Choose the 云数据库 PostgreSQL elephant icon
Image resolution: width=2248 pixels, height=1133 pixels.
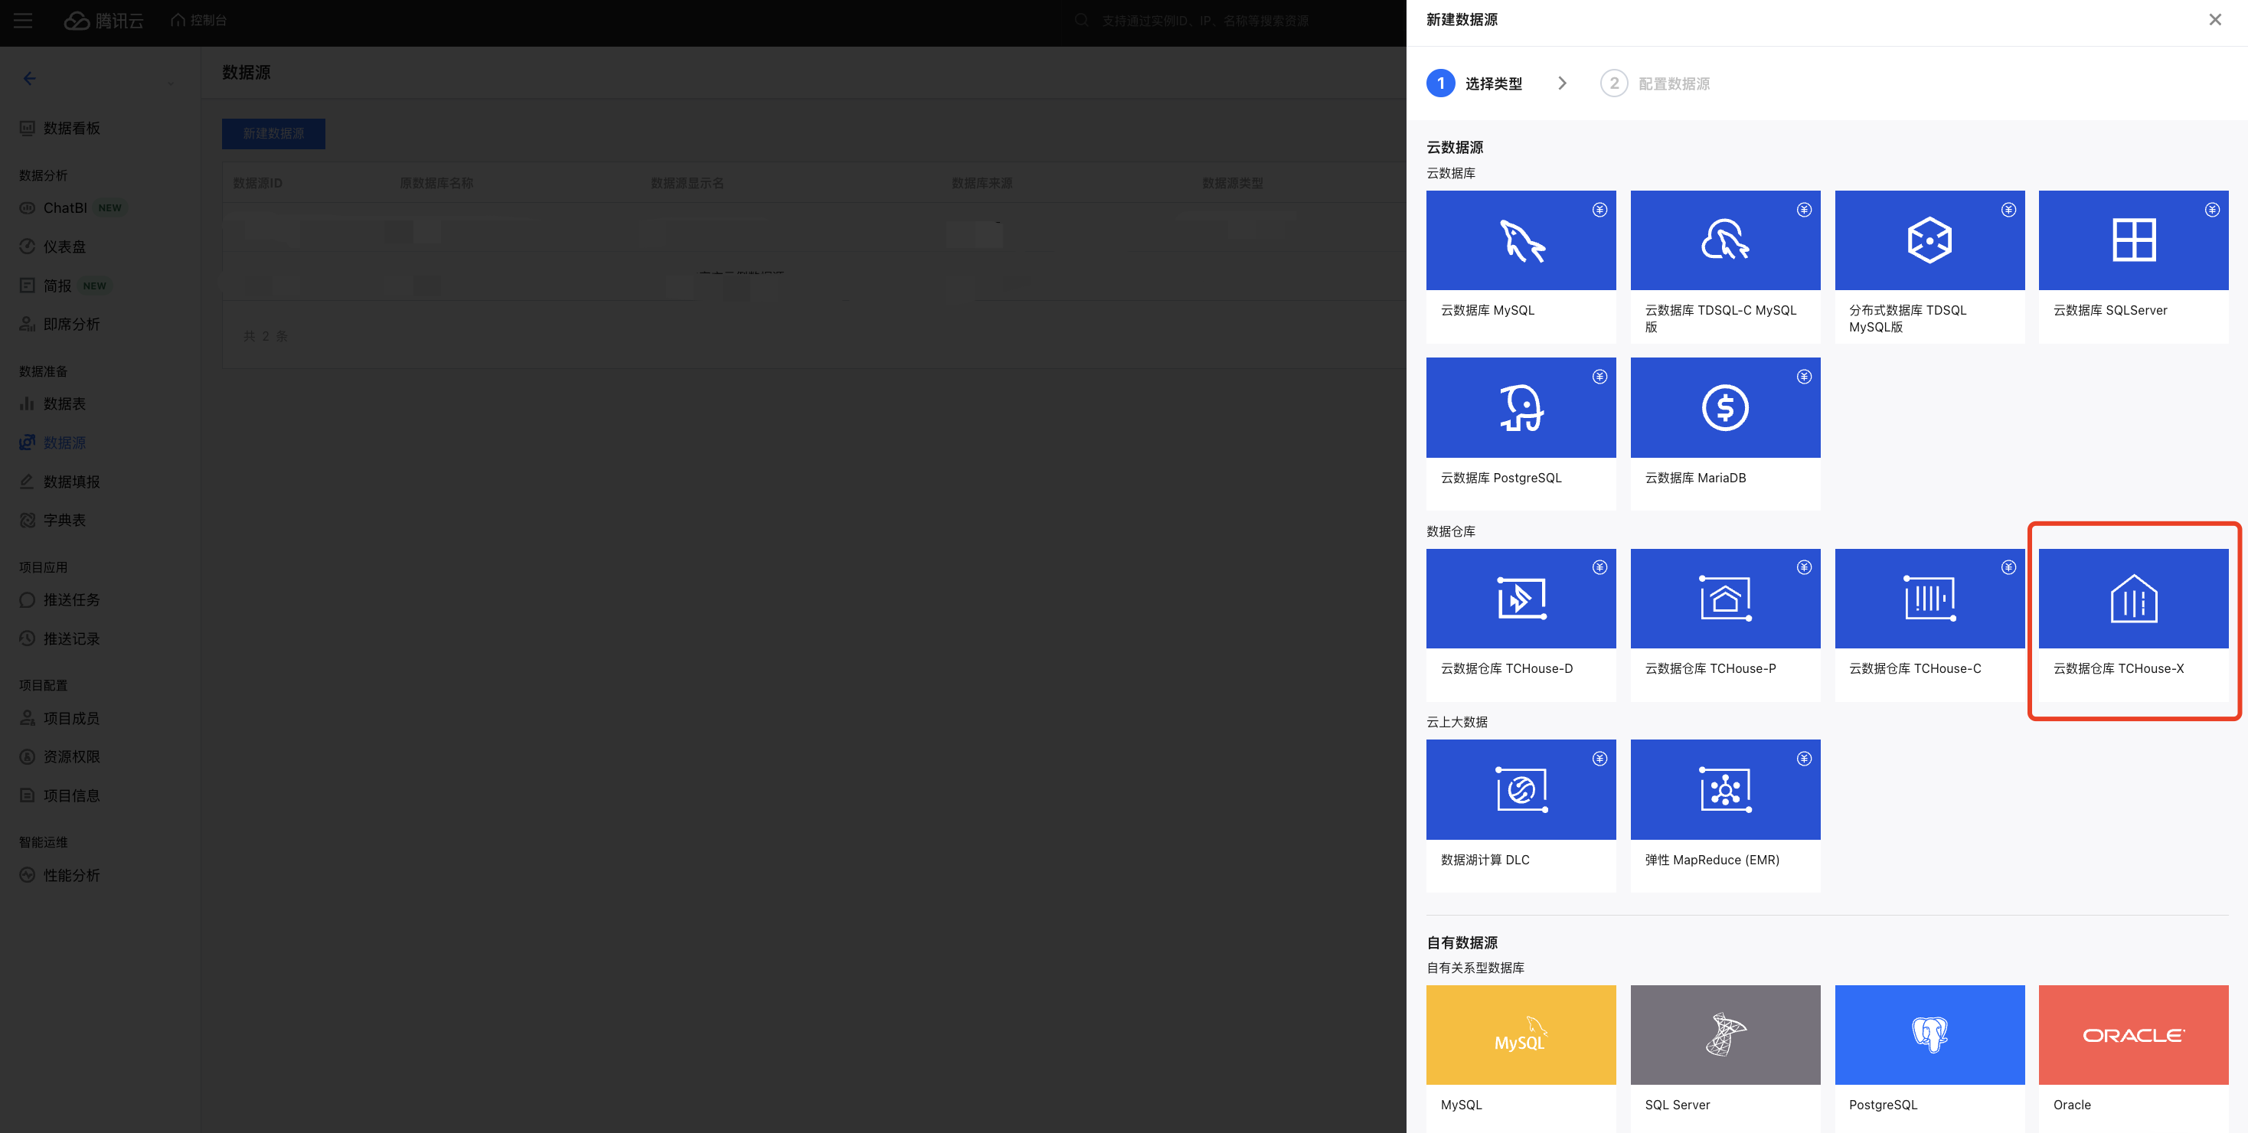click(1521, 407)
